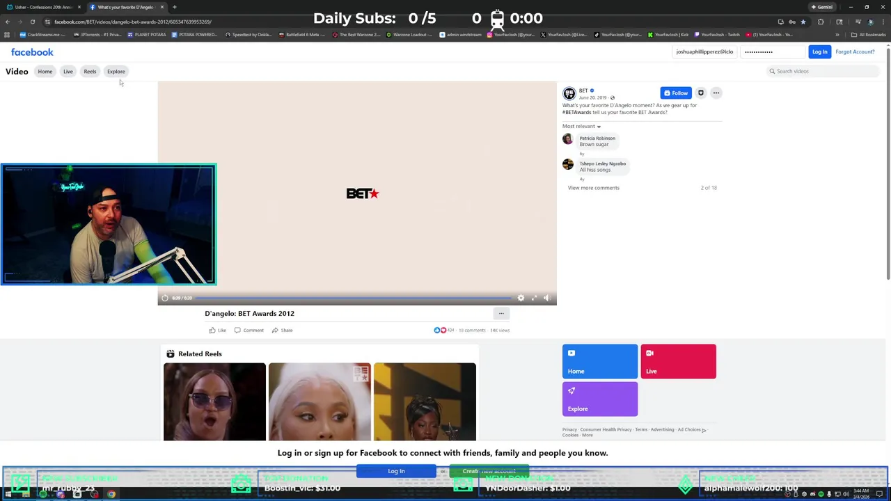Go back in browser
The image size is (891, 501).
7,22
